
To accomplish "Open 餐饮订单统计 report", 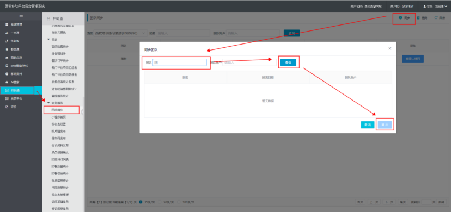I will [60, 60].
